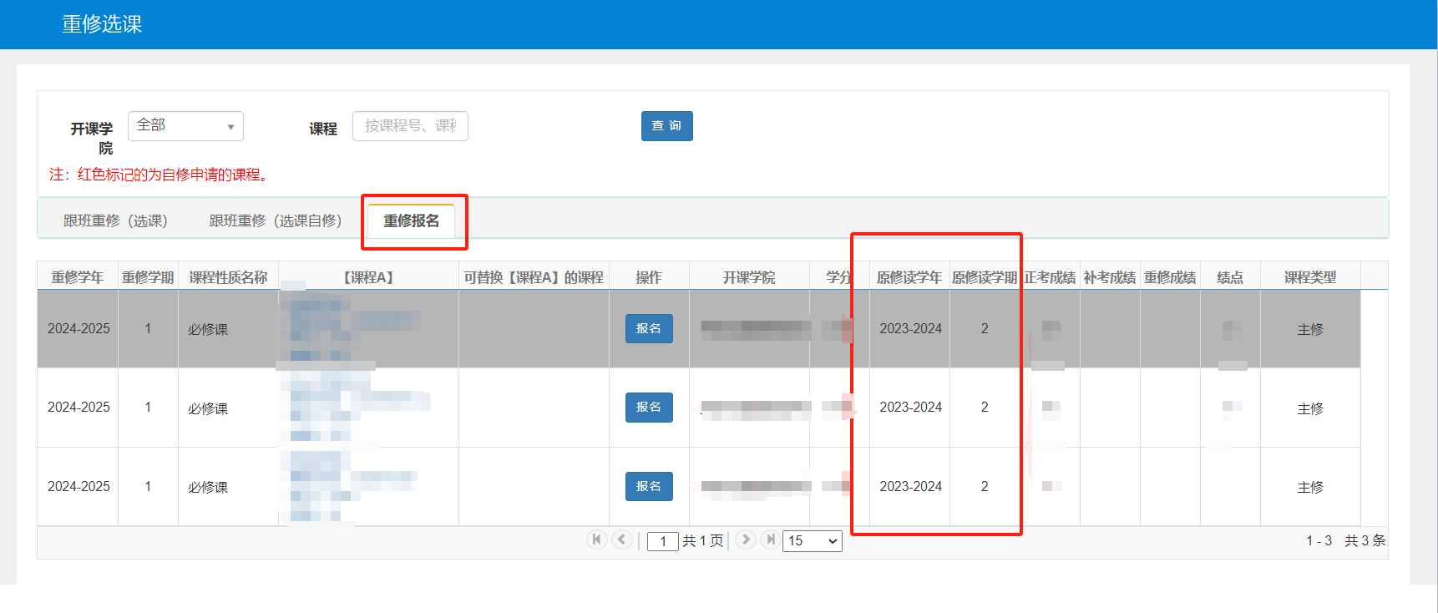Click the 正考成绩 column header
The image size is (1438, 613).
click(x=1050, y=277)
